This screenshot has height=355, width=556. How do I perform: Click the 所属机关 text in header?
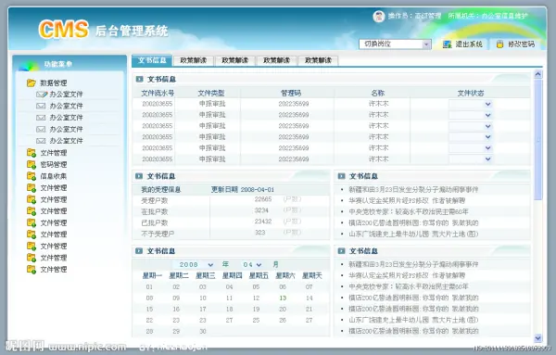pos(488,16)
